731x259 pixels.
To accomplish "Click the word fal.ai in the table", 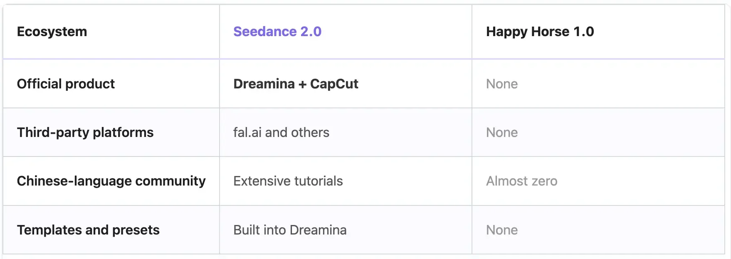I will (247, 132).
